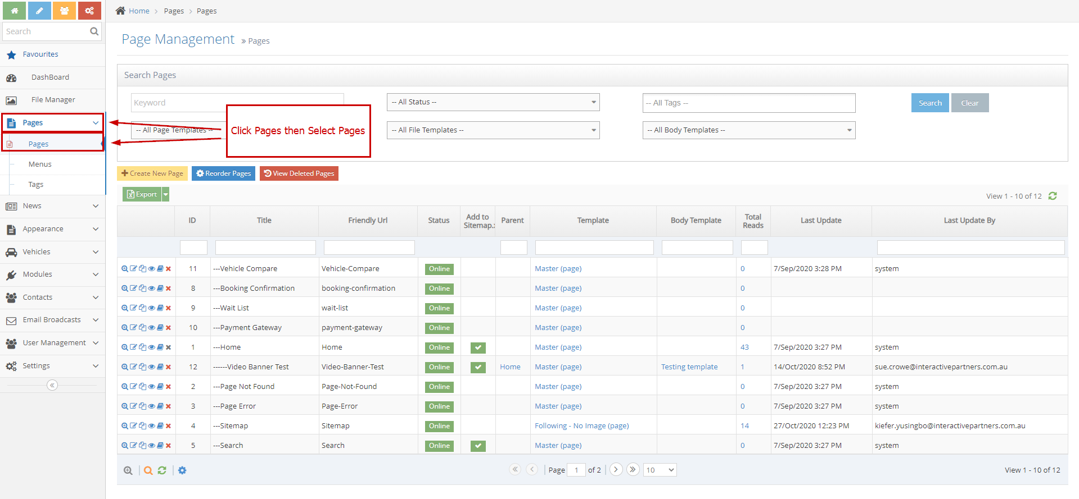1079x499 pixels.
Task: Click edit icon for Vehicle Compare page
Action: pyautogui.click(x=134, y=269)
